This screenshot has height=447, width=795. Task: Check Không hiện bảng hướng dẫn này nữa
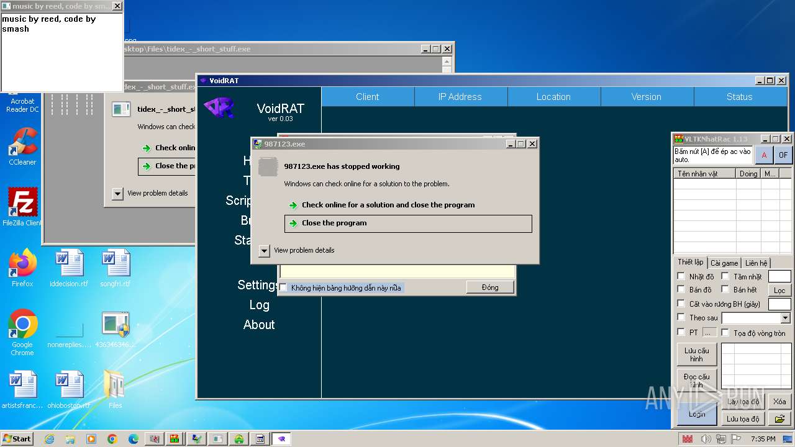click(x=283, y=287)
